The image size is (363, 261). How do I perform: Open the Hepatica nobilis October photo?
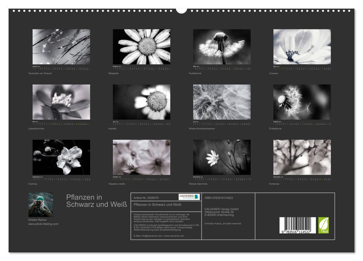(x=141, y=157)
